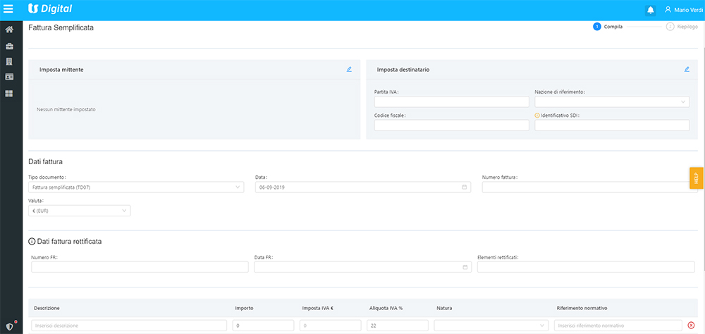This screenshot has width=705, height=334.
Task: Remove invoice row with red X icon
Action: coord(691,326)
